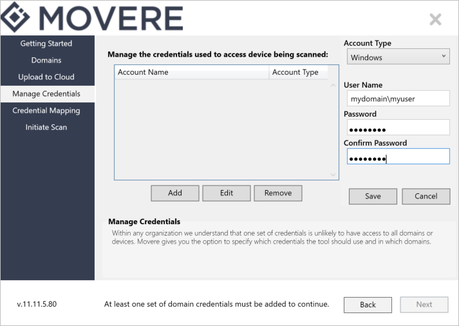Viewport: 459px width, 326px height.
Task: Go to the Initiate Scan section
Action: click(46, 127)
